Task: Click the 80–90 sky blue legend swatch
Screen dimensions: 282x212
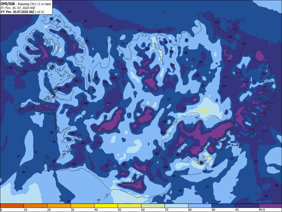Action: 200,206
